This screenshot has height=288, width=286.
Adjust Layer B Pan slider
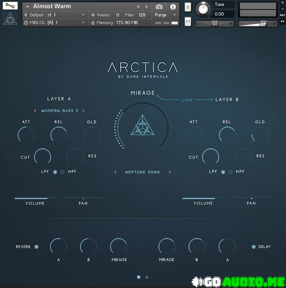click(251, 198)
